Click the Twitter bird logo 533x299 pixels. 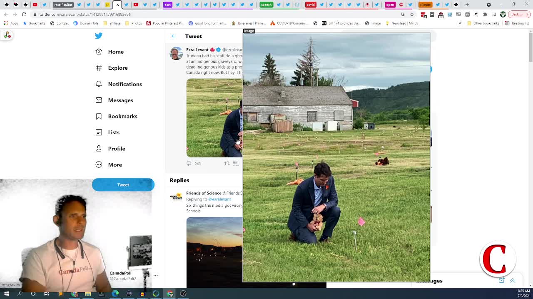click(99, 36)
